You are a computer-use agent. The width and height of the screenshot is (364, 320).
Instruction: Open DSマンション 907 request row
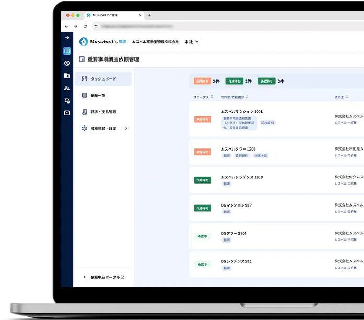pyautogui.click(x=277, y=208)
